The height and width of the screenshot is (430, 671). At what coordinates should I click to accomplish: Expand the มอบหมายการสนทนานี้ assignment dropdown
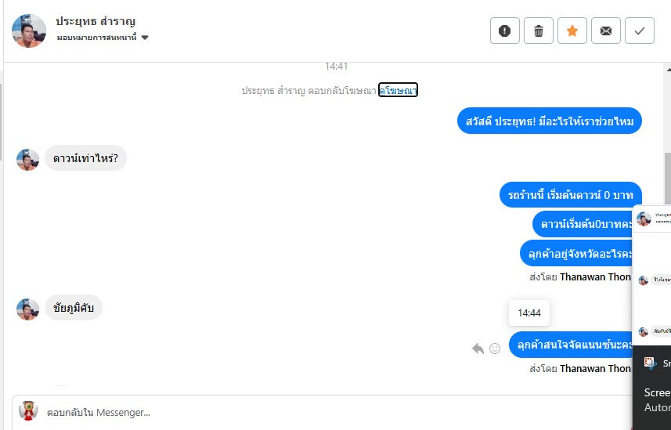[103, 38]
